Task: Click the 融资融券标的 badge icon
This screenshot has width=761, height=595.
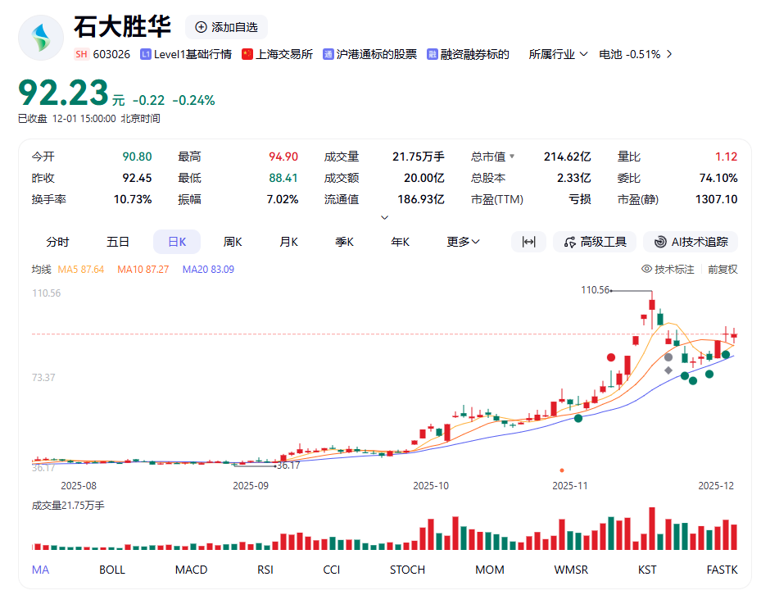Action: tap(432, 54)
